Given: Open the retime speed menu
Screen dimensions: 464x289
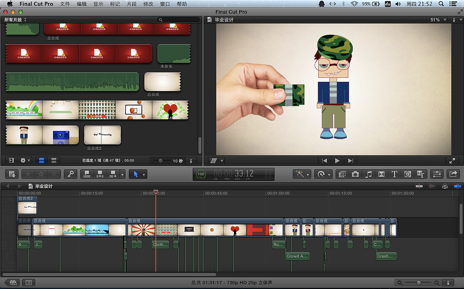Looking at the screenshot, I should [323, 174].
